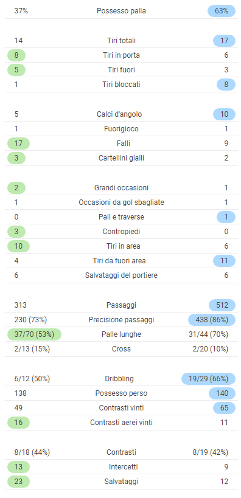Click the Grandi occasioni green badge 2
The width and height of the screenshot is (241, 498).
point(16,188)
